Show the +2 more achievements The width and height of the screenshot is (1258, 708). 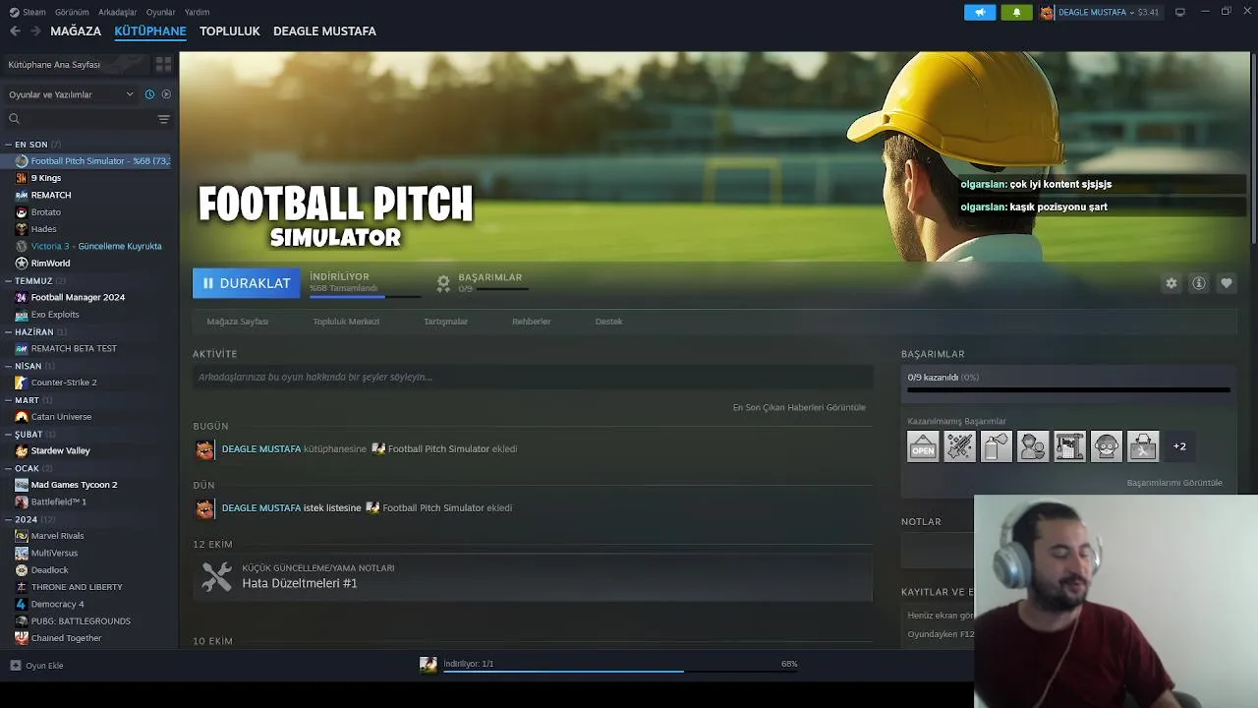pos(1179,446)
